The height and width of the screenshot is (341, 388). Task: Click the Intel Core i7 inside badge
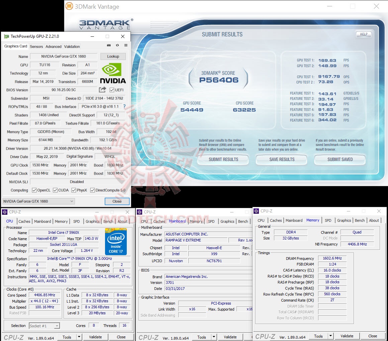116,242
